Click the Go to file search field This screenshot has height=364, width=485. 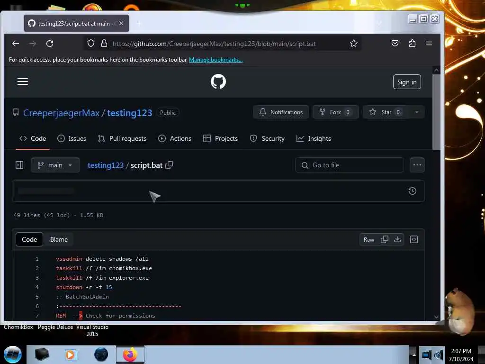(350, 165)
